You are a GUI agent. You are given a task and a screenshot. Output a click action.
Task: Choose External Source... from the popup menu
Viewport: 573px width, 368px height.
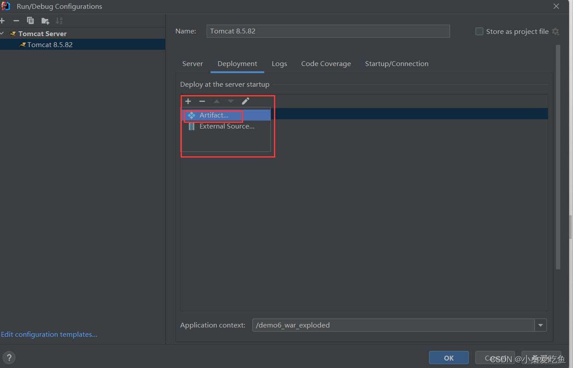point(226,126)
